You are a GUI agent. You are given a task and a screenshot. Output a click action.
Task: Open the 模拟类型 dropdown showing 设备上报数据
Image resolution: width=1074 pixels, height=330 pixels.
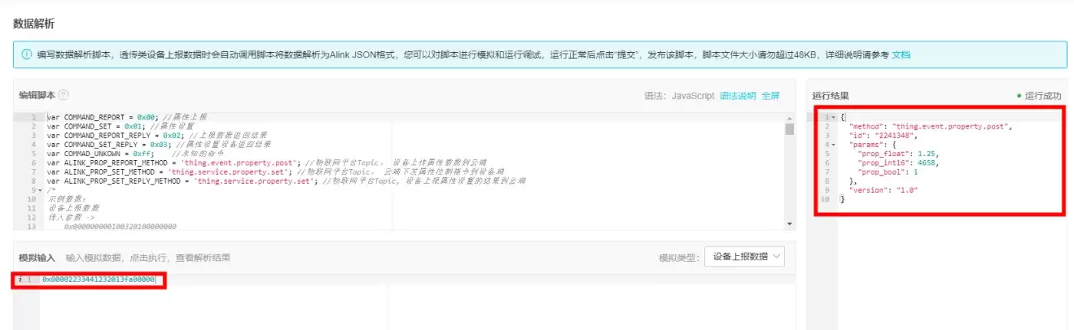click(x=745, y=256)
